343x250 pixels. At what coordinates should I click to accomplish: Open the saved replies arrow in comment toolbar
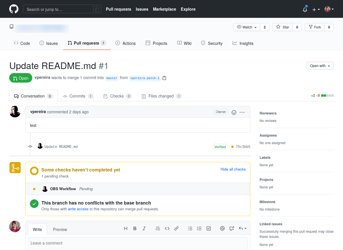[242, 228]
